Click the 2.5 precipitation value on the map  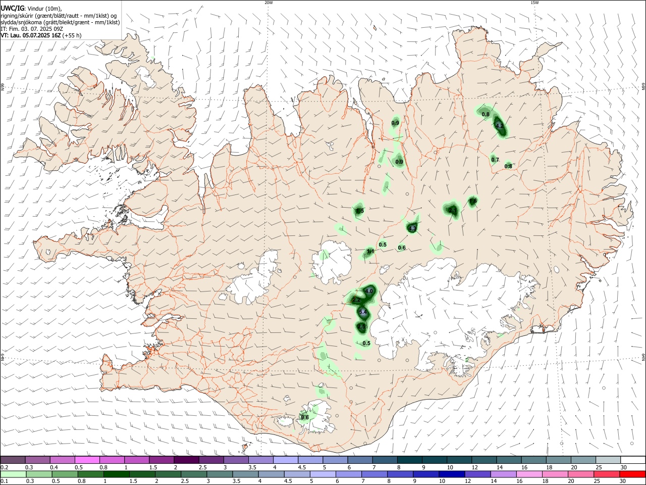[x=361, y=327]
